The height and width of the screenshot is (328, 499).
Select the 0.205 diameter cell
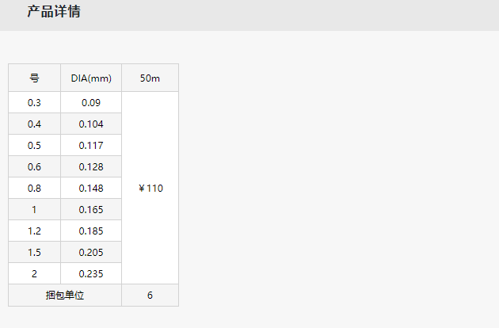[91, 252]
